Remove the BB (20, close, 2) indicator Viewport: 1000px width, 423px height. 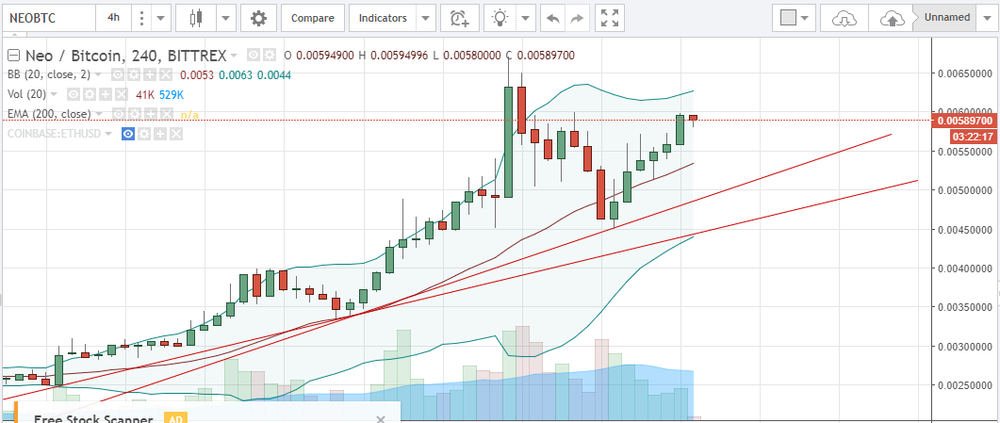(166, 75)
